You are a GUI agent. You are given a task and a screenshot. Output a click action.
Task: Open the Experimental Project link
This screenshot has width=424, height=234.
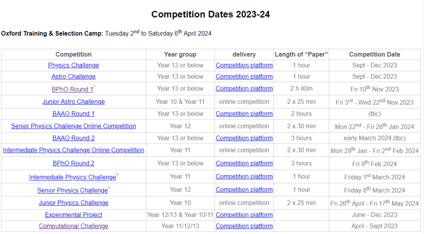pyautogui.click(x=73, y=215)
